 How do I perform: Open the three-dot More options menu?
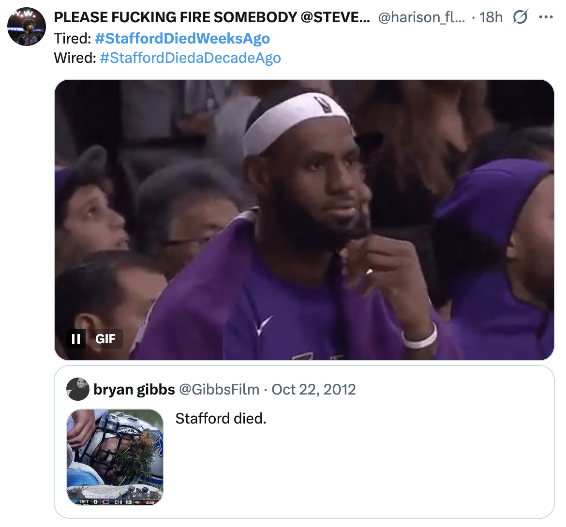(546, 18)
